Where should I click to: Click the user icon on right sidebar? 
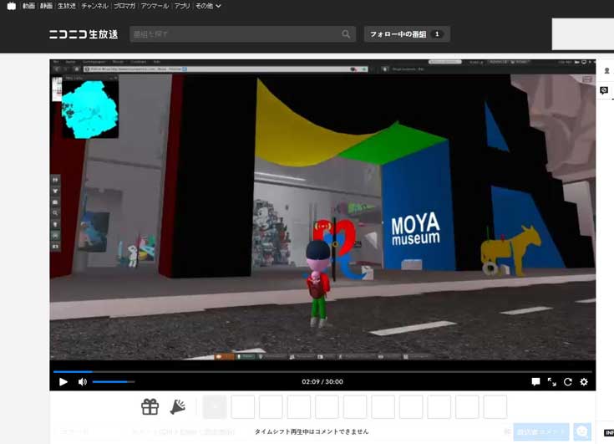pyautogui.click(x=606, y=71)
